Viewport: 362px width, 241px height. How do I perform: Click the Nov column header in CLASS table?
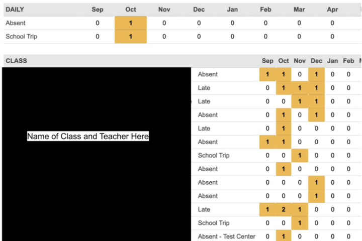click(x=300, y=61)
